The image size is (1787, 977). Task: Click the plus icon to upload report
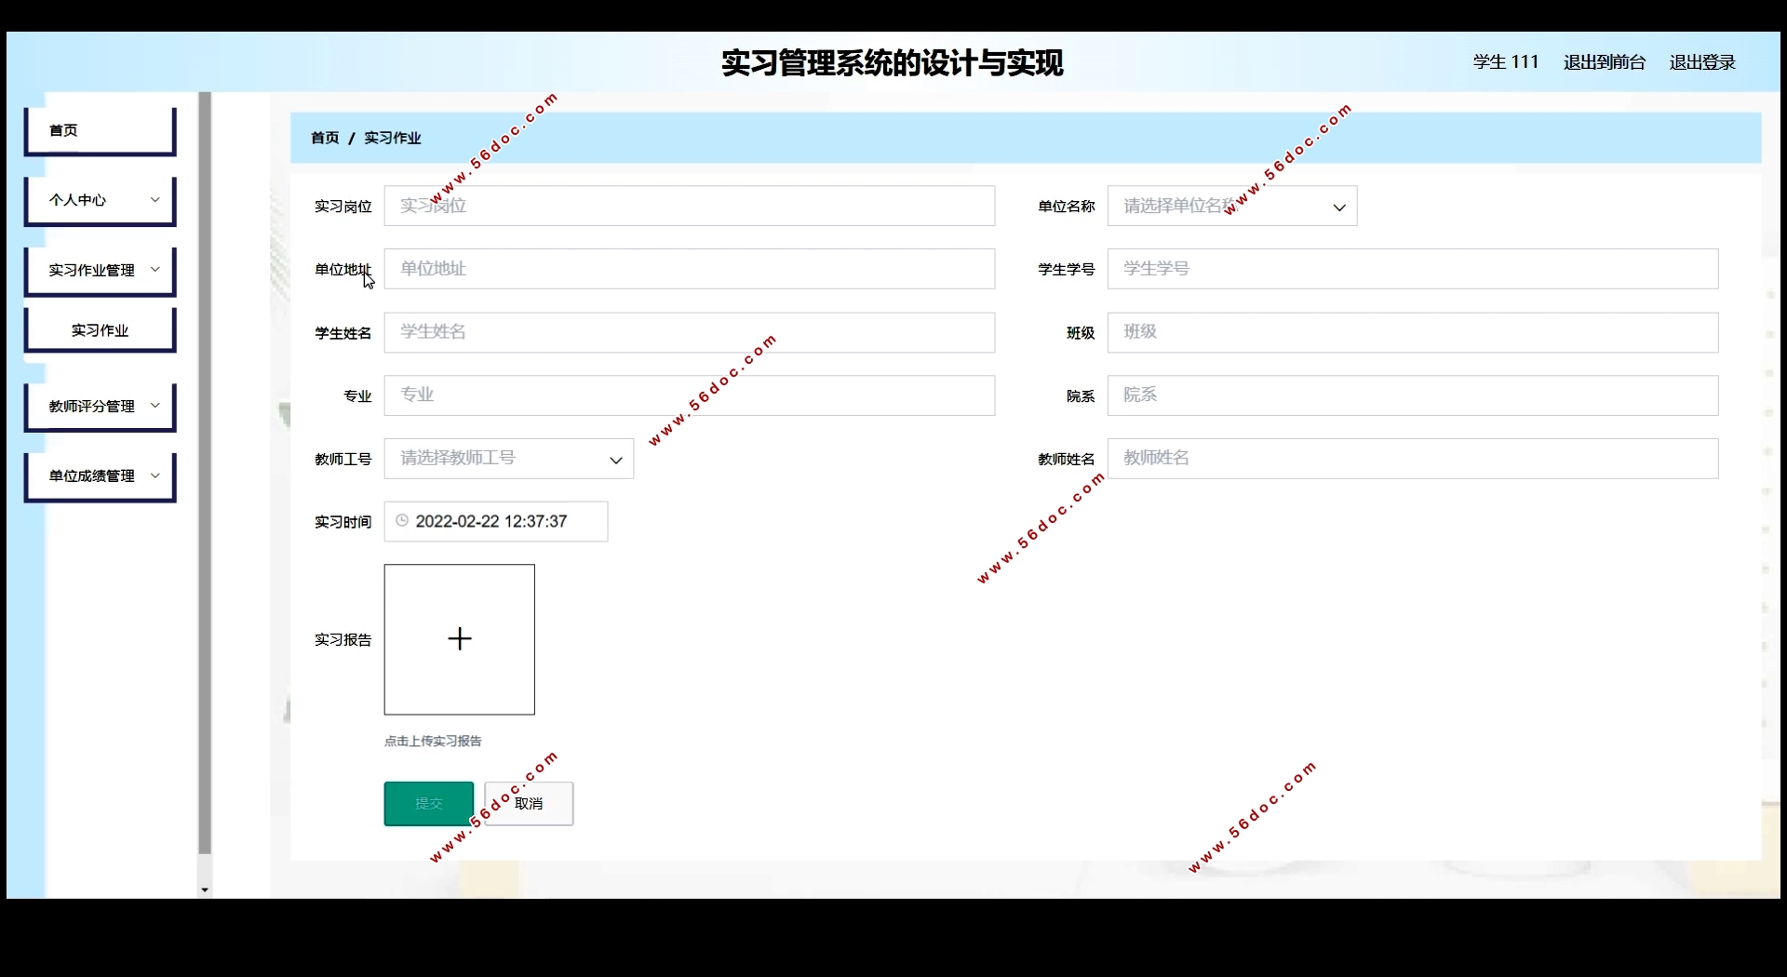click(x=460, y=639)
